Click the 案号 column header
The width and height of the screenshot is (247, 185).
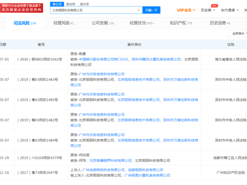point(41,45)
